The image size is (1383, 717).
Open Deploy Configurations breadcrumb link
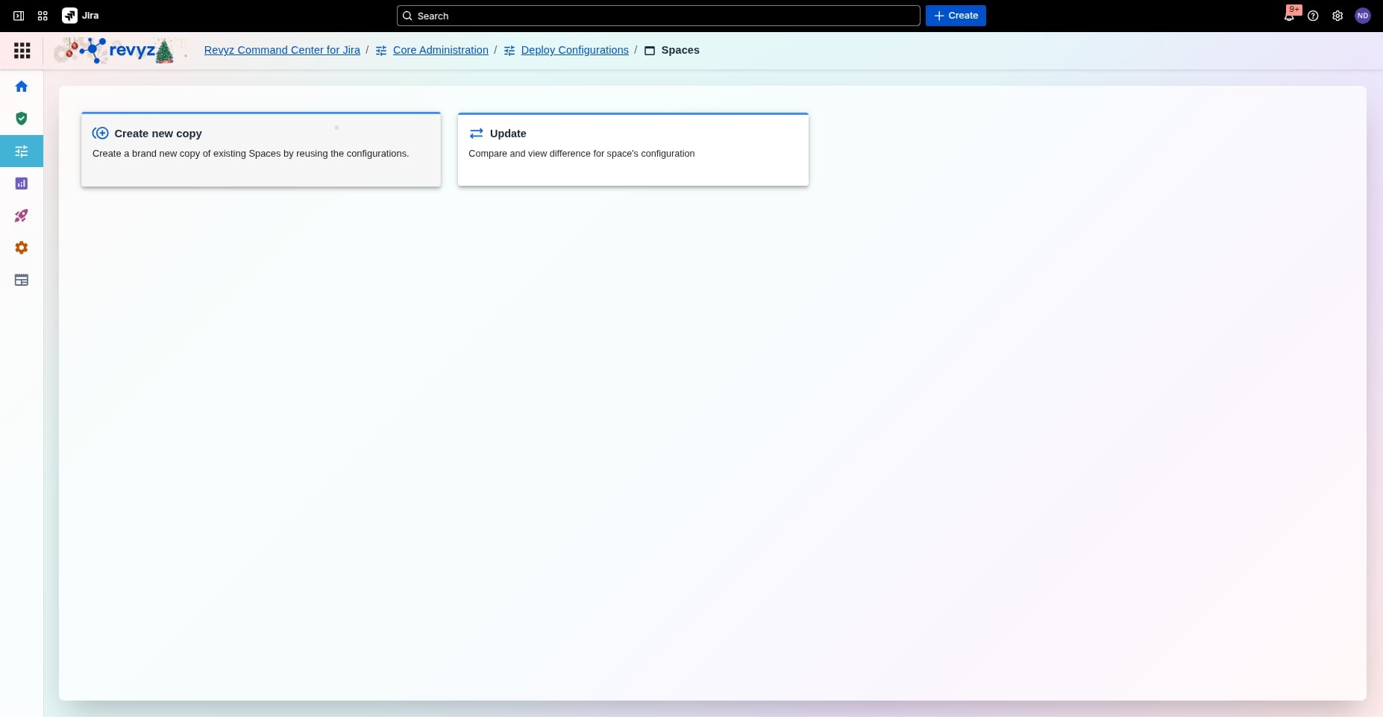pos(574,50)
